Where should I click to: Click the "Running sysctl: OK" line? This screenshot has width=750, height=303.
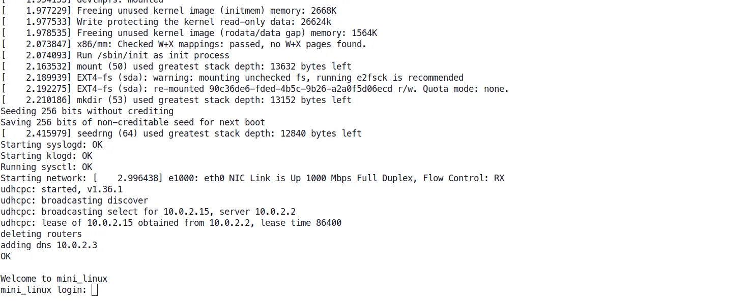(46, 167)
